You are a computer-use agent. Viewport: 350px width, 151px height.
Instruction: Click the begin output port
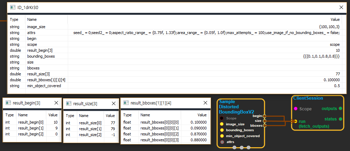point(264,116)
